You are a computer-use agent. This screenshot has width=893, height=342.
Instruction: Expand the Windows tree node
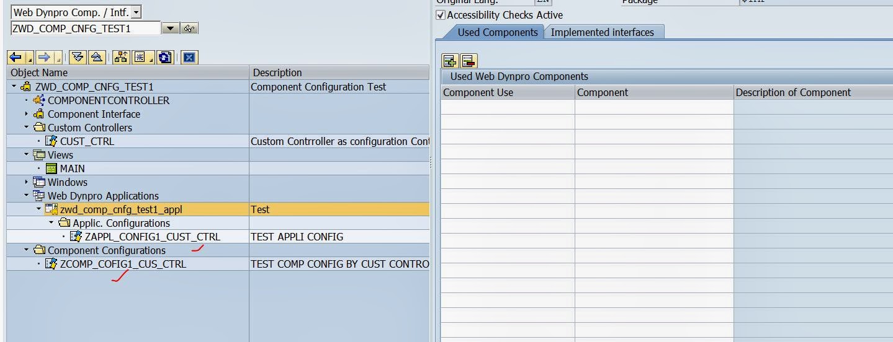click(x=26, y=182)
